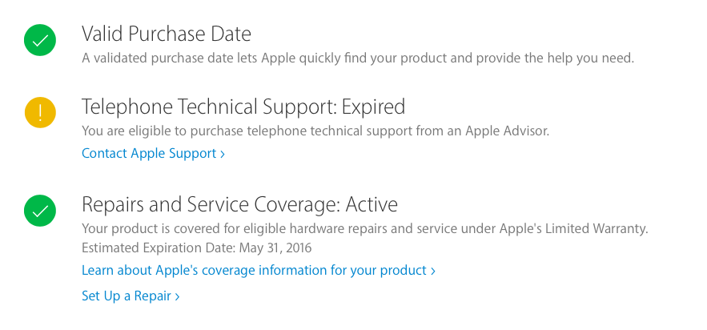The image size is (707, 330).
Task: Click the word Active in the heading
Action: (x=372, y=204)
